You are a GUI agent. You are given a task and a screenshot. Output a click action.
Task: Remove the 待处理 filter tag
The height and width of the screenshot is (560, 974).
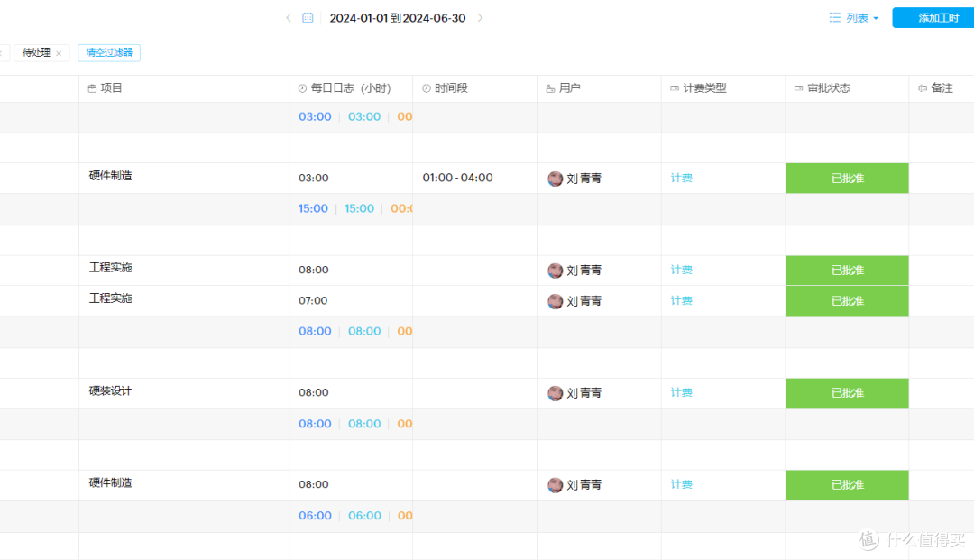(59, 53)
